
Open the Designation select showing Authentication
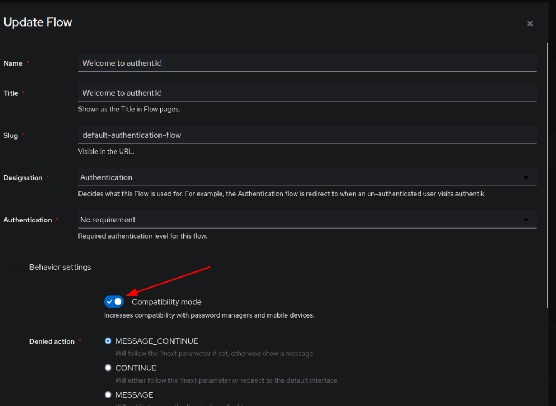(300, 177)
